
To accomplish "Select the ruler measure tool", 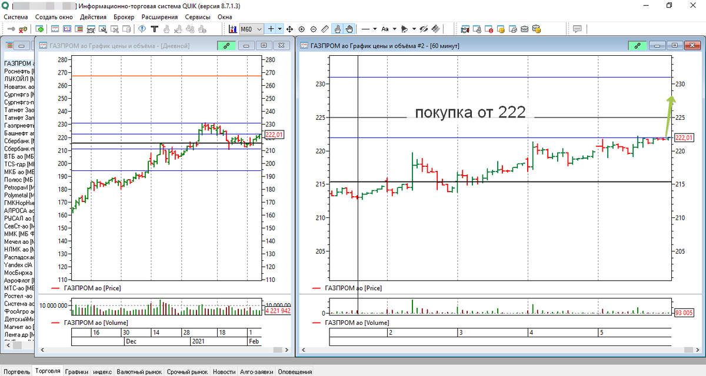I will [325, 29].
